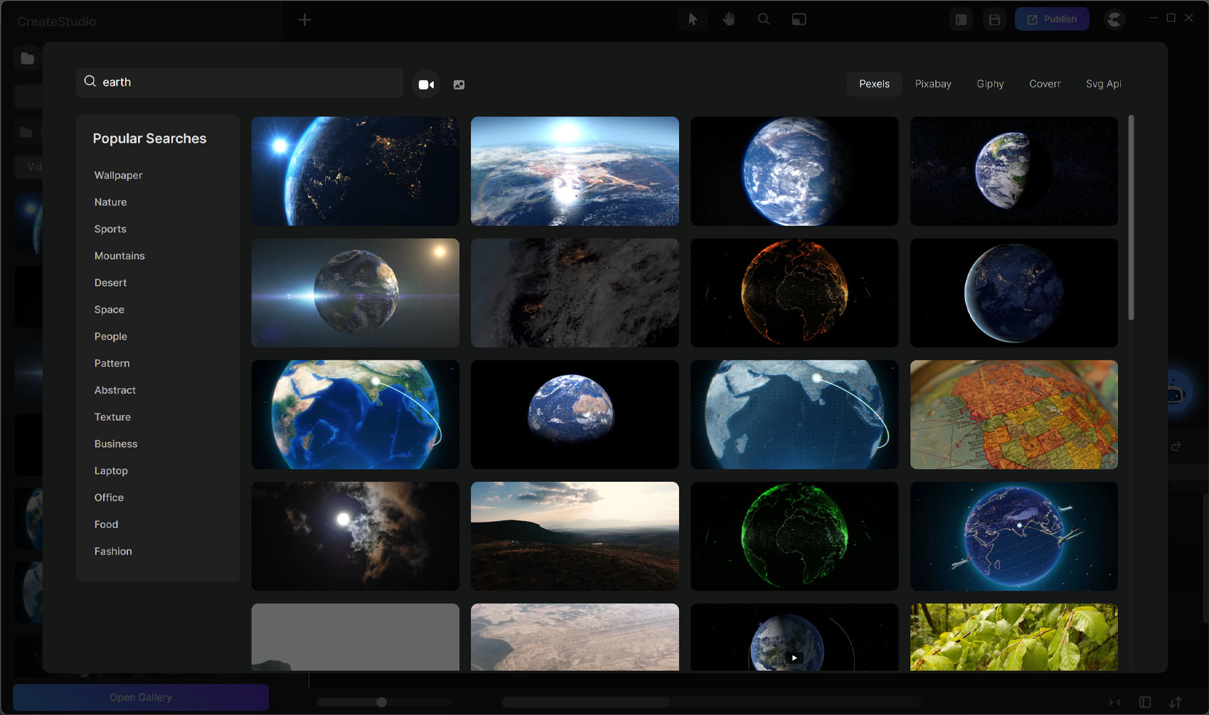Viewport: 1209px width, 715px height.
Task: Add new item with plus icon
Action: coord(304,20)
